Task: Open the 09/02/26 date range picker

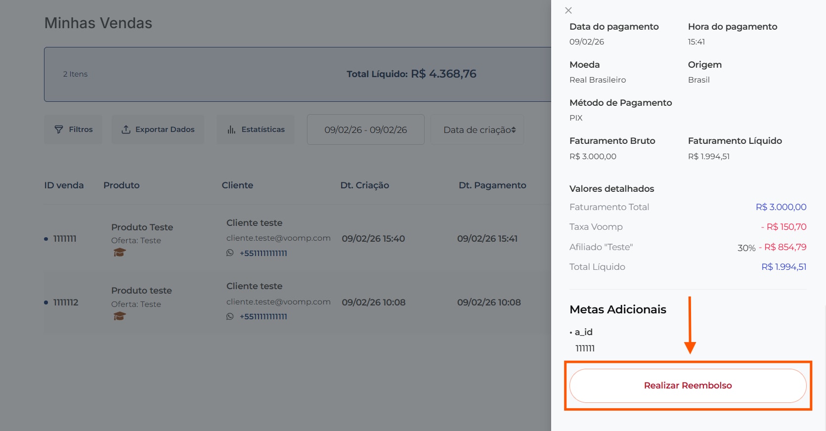Action: pos(365,130)
